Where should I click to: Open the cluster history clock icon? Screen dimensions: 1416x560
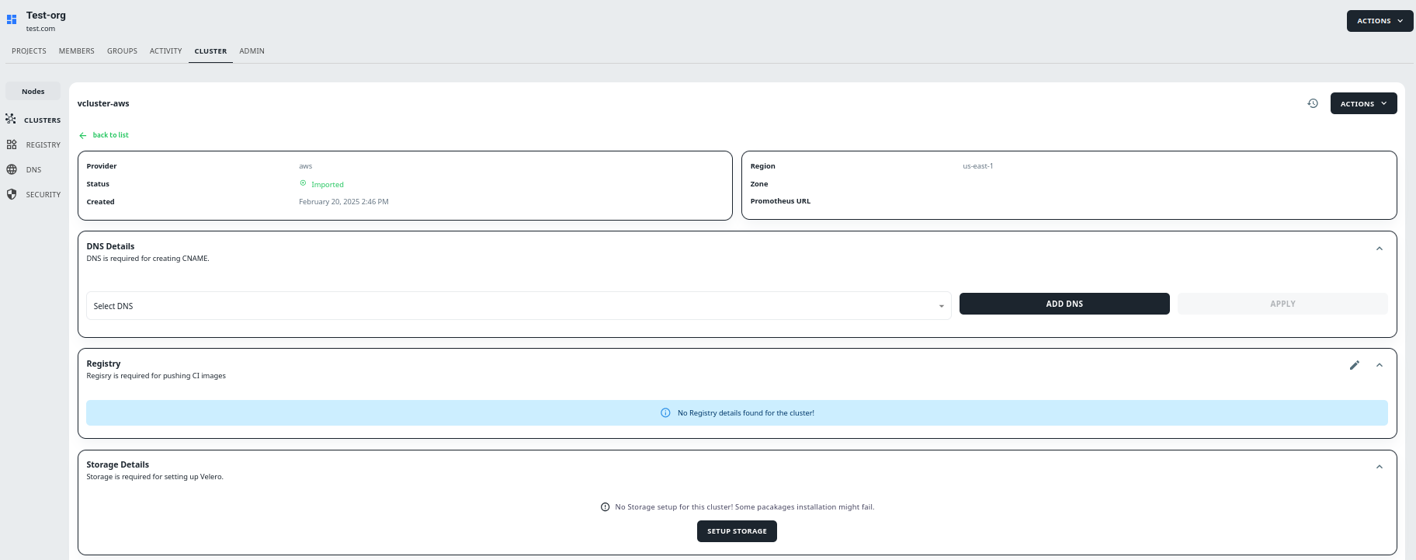pyautogui.click(x=1313, y=103)
